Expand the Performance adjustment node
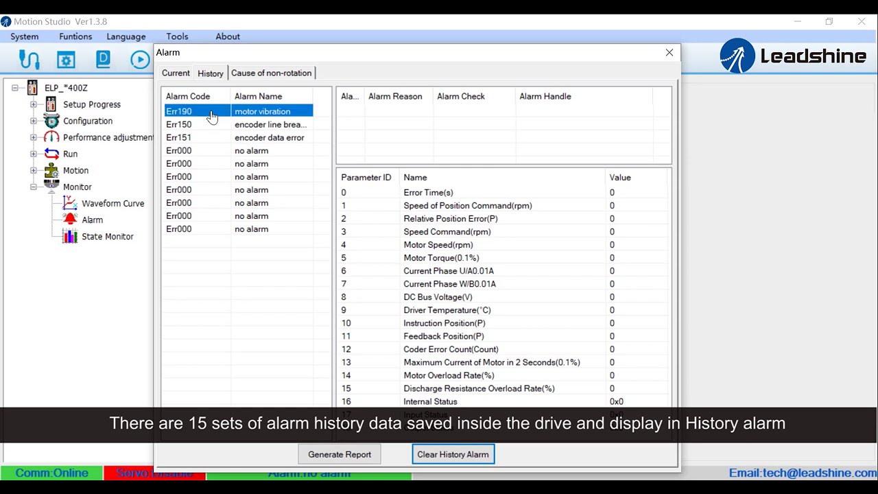This screenshot has width=878, height=494. pyautogui.click(x=33, y=137)
